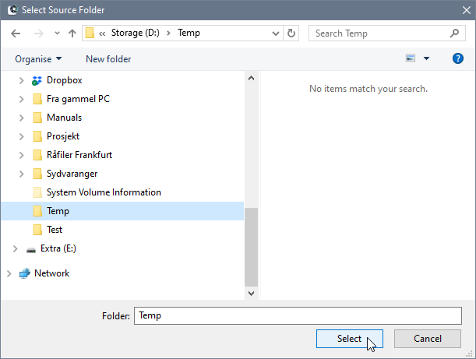This screenshot has height=359, width=476.
Task: Cancel the folder selection dialog
Action: pyautogui.click(x=428, y=339)
